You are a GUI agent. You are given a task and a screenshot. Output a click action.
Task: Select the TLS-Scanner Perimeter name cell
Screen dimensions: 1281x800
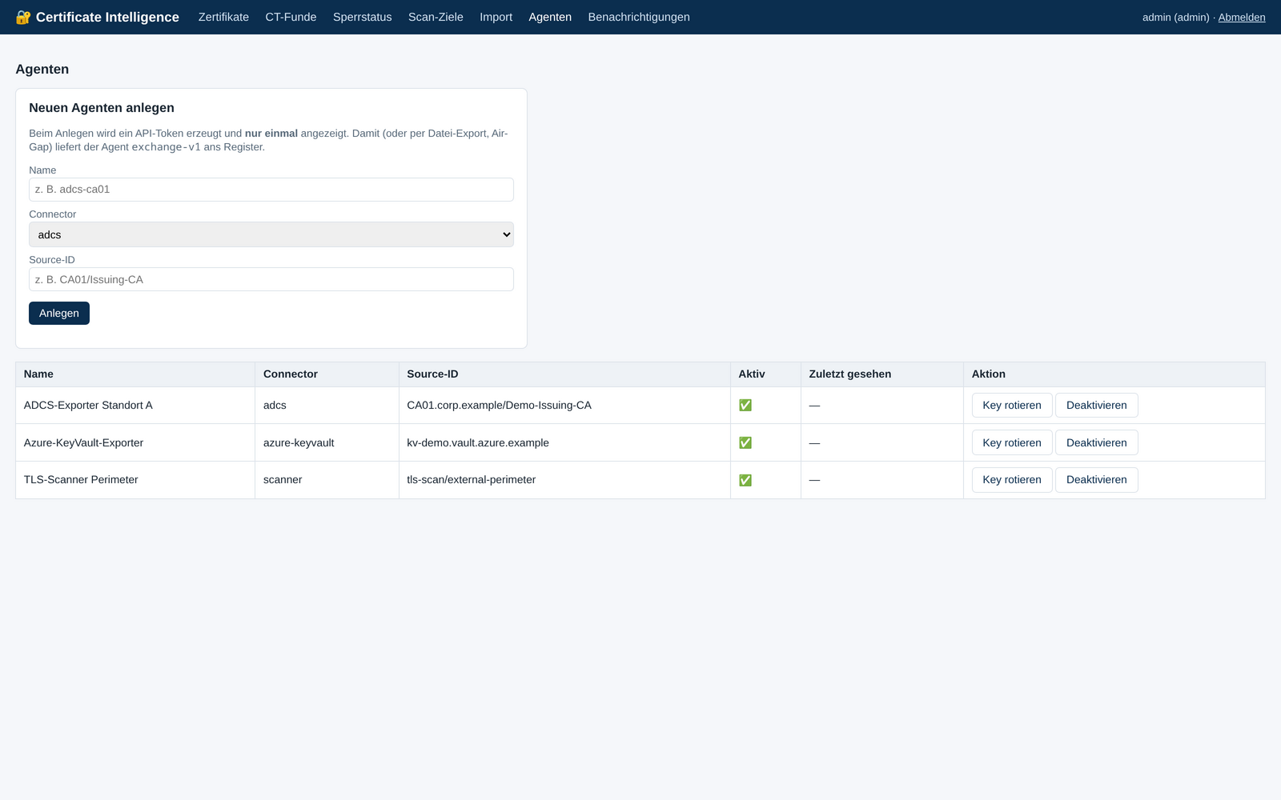click(x=135, y=480)
